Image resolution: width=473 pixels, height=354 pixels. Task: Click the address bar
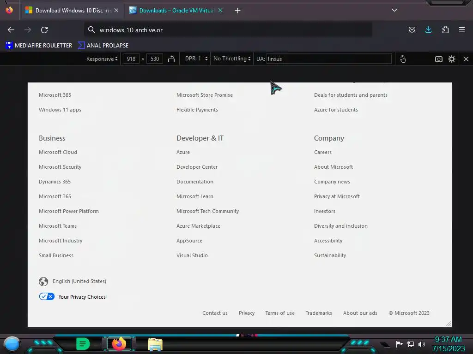coord(228,30)
